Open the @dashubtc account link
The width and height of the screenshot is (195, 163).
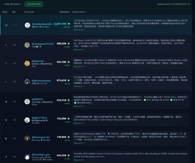point(38,61)
